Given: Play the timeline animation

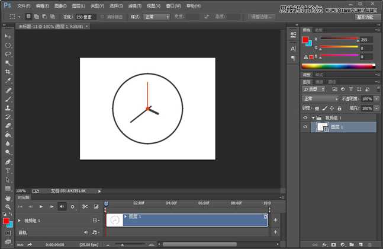Looking at the screenshot, I should [41, 207].
